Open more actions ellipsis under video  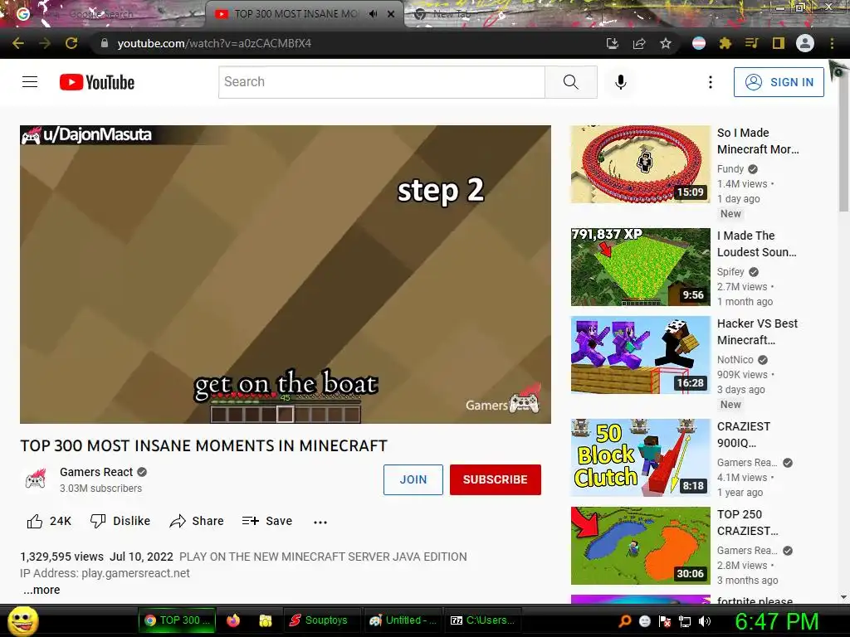pos(320,523)
